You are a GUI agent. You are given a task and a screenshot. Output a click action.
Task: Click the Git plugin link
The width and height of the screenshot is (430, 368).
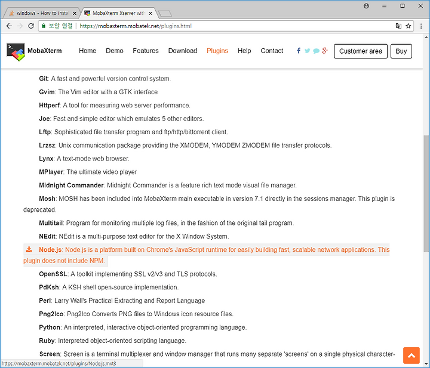pyautogui.click(x=105, y=79)
